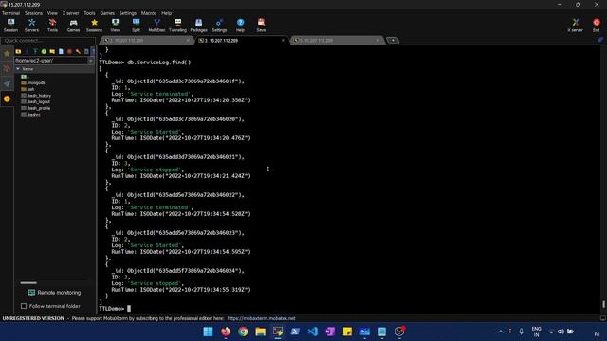Select the .mongodb folder
The image size is (607, 341).
(33, 82)
